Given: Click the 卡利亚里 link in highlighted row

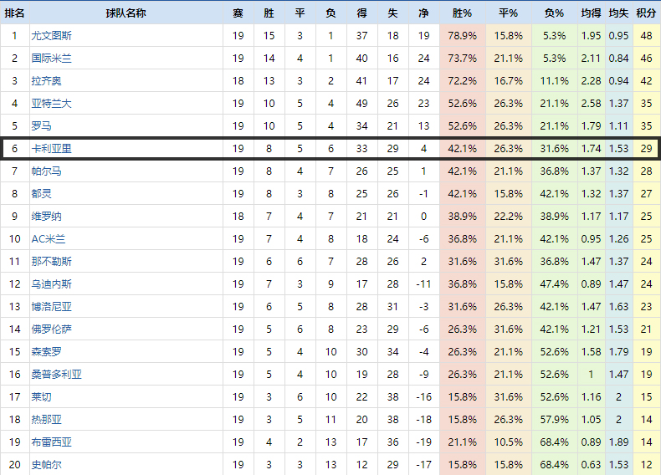Looking at the screenshot, I should point(51,148).
